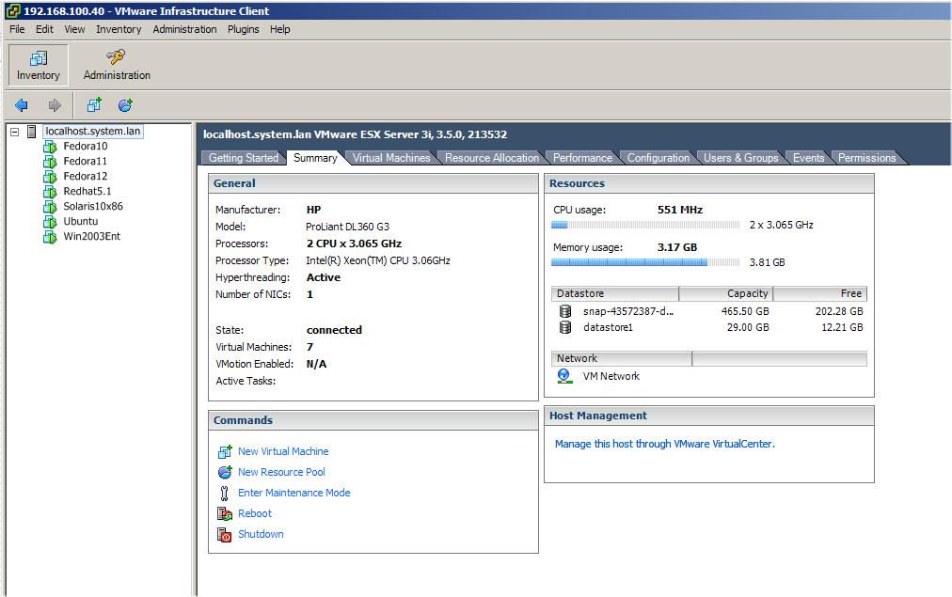Open the Configuration tab
Viewport: 952px width, 597px height.
pyautogui.click(x=658, y=158)
